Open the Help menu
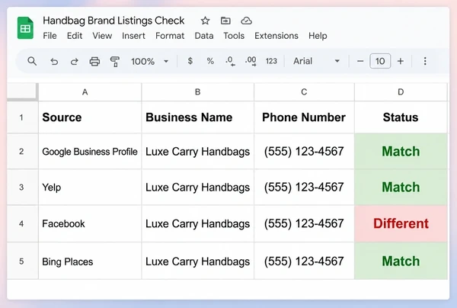 point(318,36)
